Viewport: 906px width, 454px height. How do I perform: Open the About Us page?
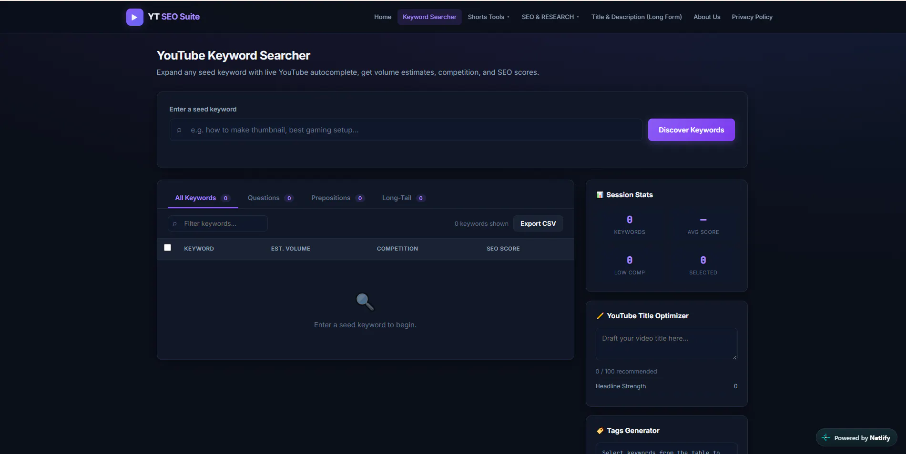[x=707, y=17]
